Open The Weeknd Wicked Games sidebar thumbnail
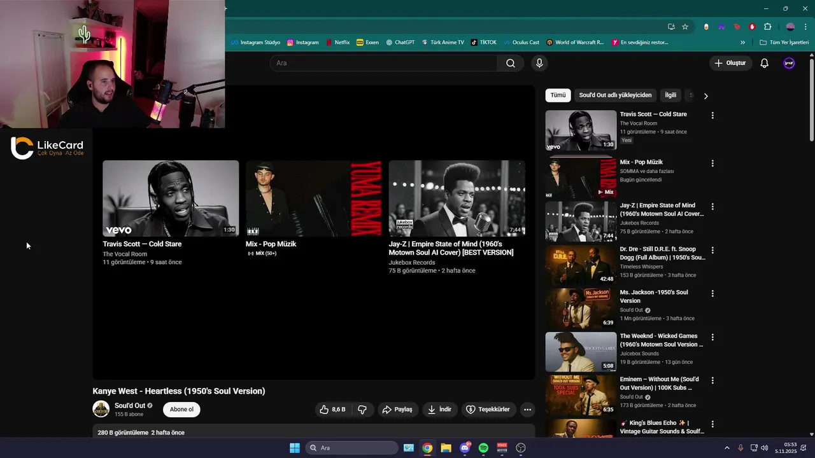Viewport: 815px width, 458px height. pos(581,352)
